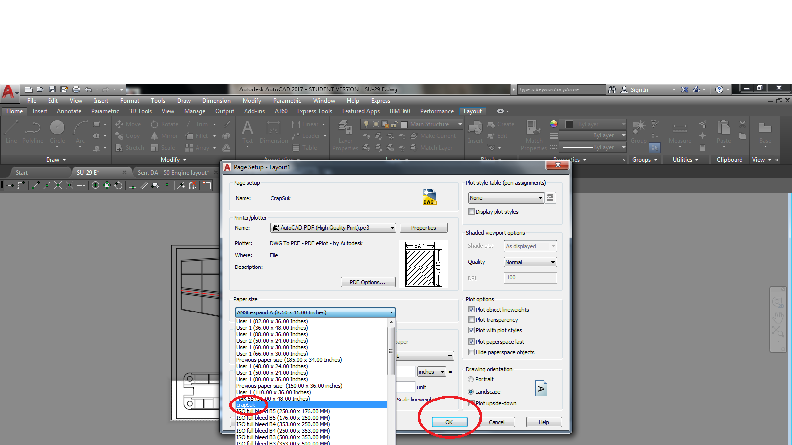The width and height of the screenshot is (792, 445).
Task: Enable Plot upside-down checkbox
Action: (x=471, y=403)
